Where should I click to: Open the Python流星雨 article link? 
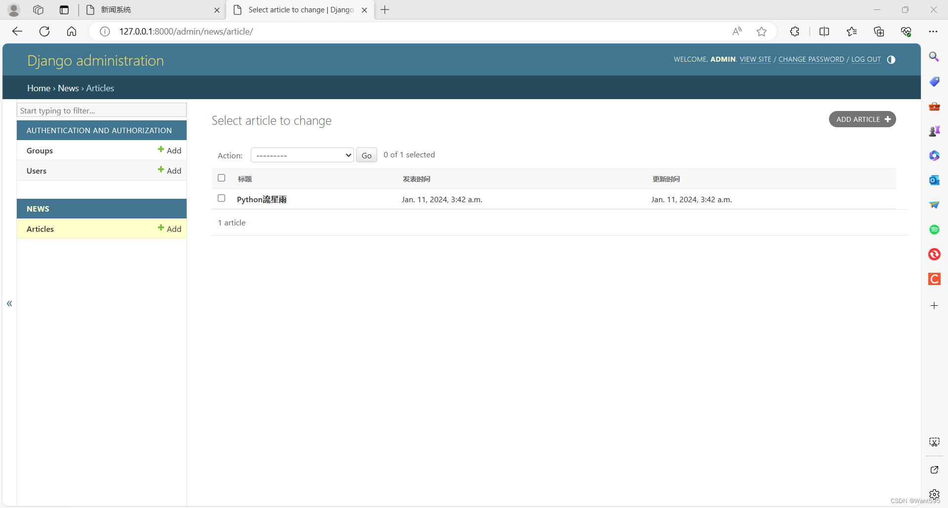pos(262,199)
